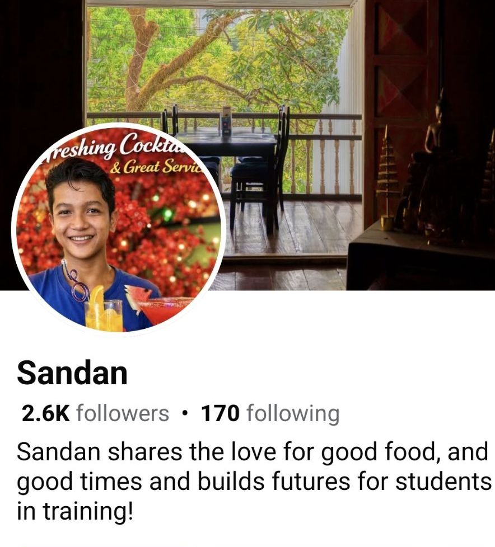Click the Sandan page name

tap(72, 373)
